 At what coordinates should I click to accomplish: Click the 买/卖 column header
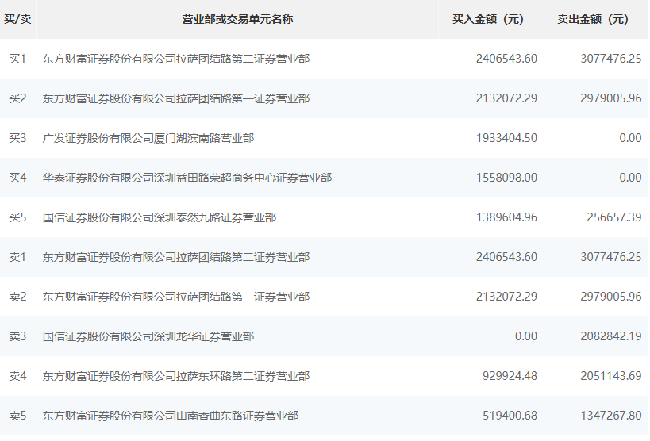tap(17, 19)
